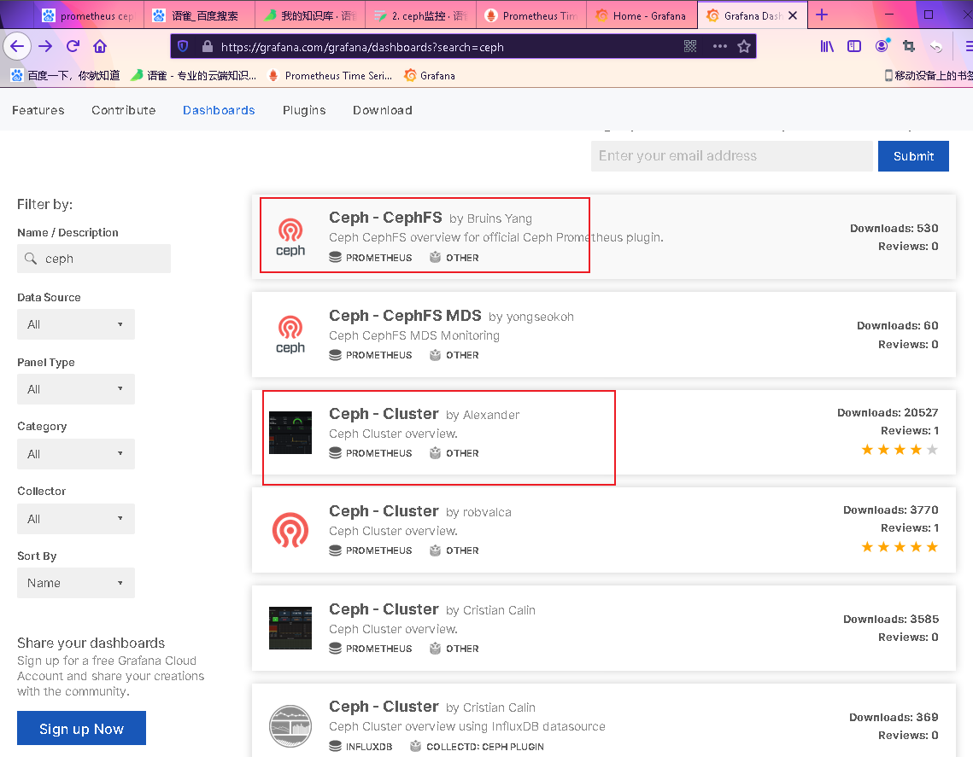Click the screenshot crop icon in toolbar
973x757 pixels.
[909, 46]
